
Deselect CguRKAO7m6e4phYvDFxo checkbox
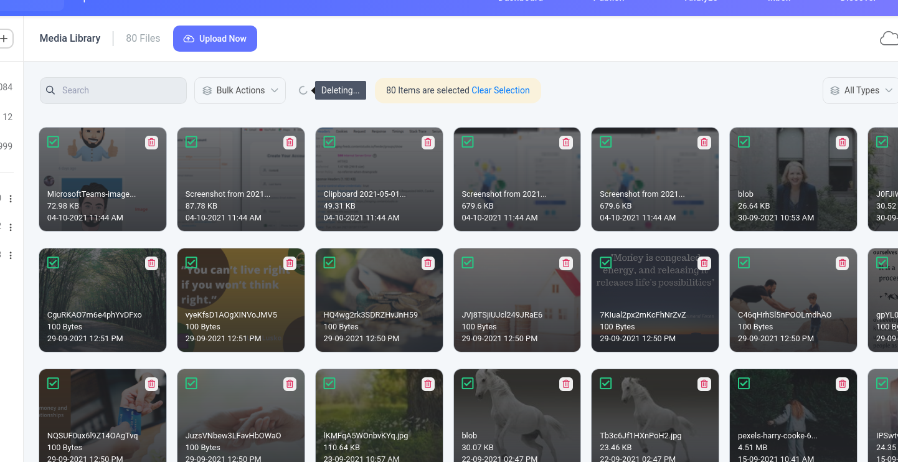[53, 263]
